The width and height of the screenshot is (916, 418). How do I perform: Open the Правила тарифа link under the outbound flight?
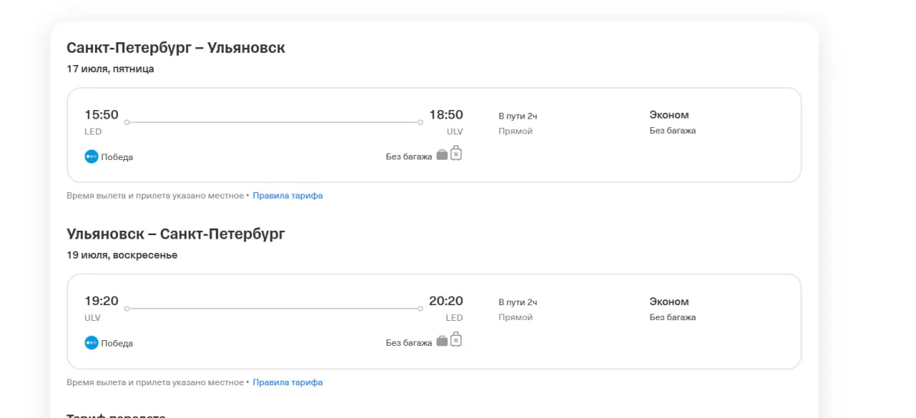point(288,195)
